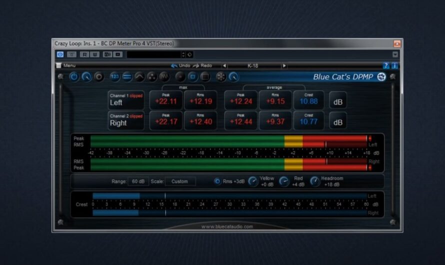Click the host preset name field
This screenshot has height=265, width=445.
tap(154, 54)
